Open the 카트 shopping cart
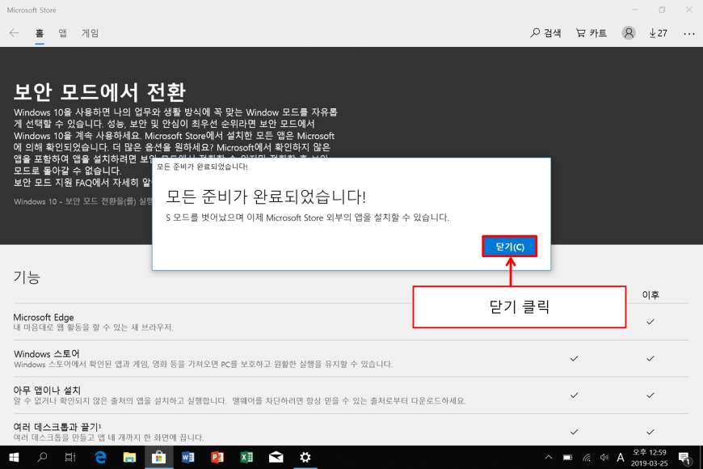Image resolution: width=703 pixels, height=469 pixels. point(591,33)
